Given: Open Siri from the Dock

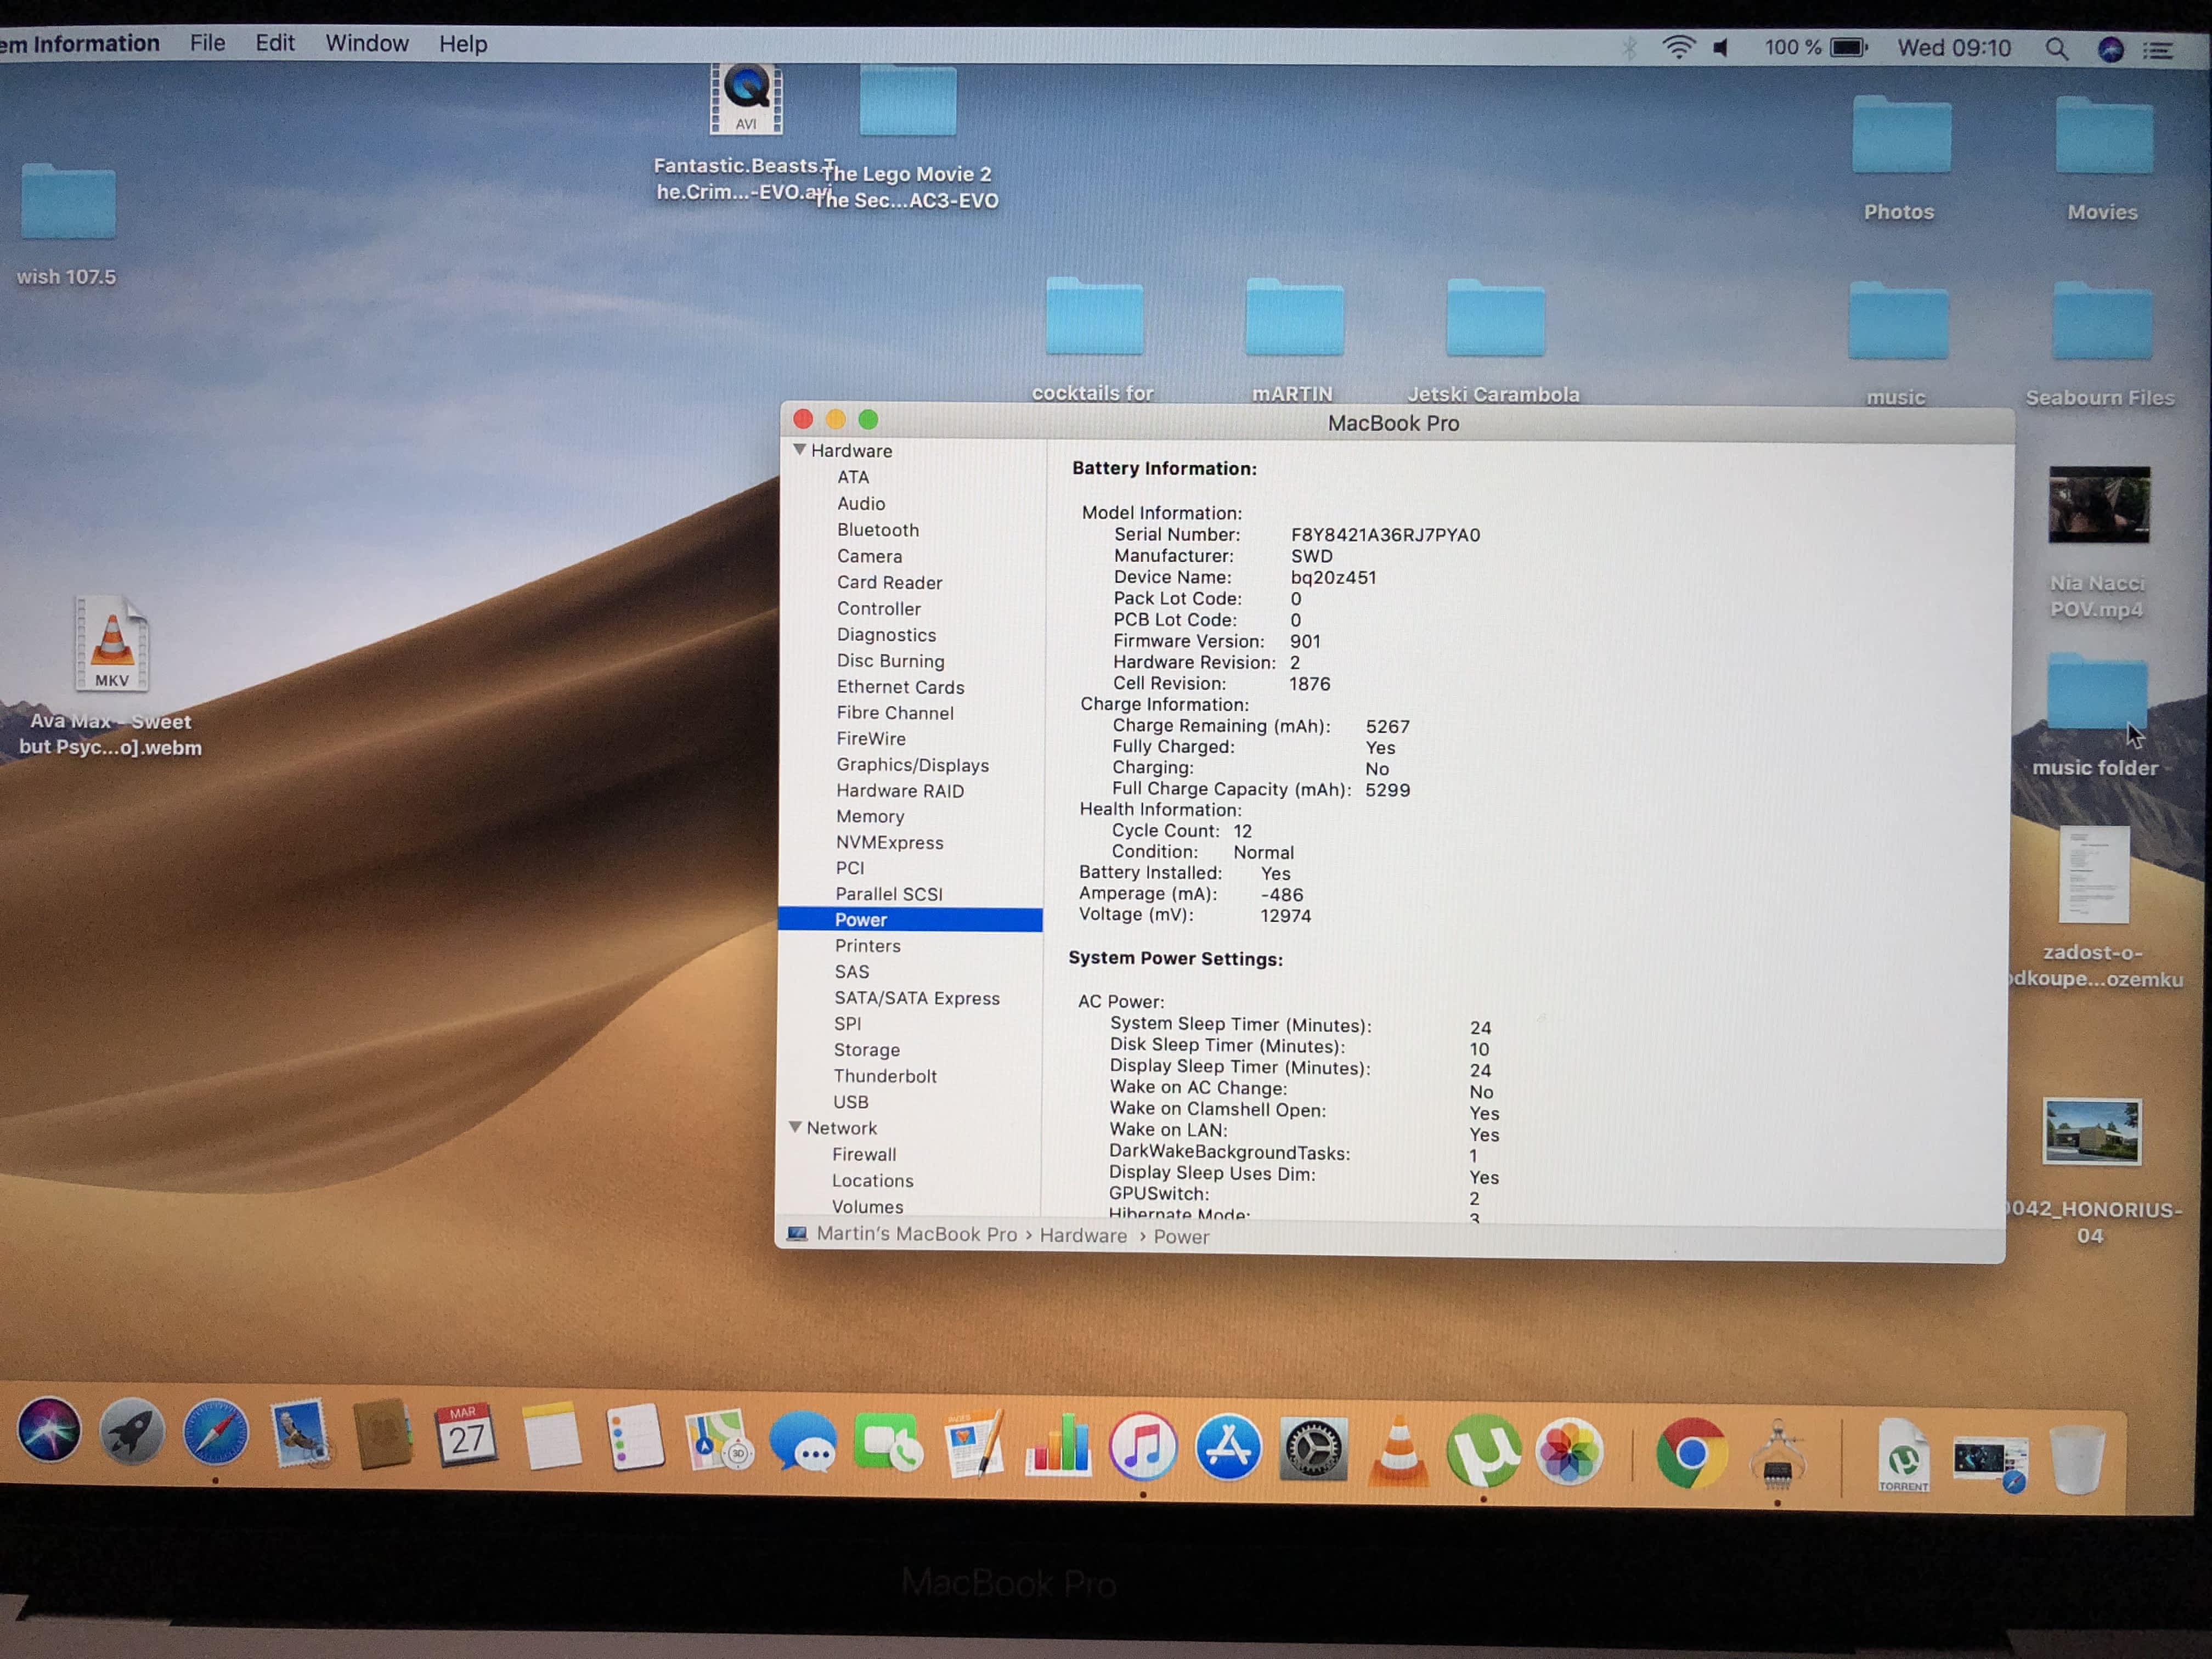Looking at the screenshot, I should coord(48,1431).
